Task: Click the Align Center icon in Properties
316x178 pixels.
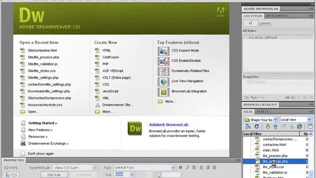Action: point(201,167)
